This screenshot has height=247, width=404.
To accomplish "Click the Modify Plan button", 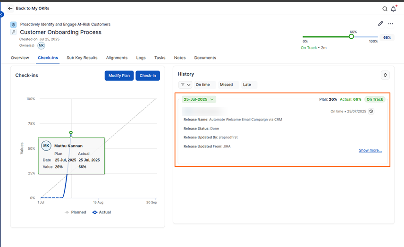I will [119, 76].
